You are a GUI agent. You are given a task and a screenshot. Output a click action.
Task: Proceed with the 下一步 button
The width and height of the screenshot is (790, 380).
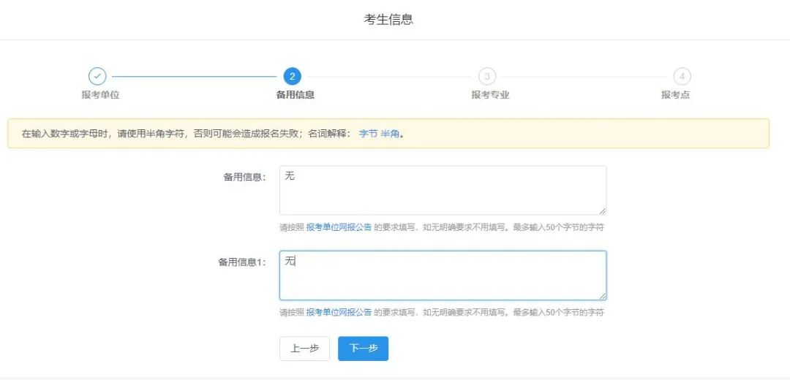(363, 349)
